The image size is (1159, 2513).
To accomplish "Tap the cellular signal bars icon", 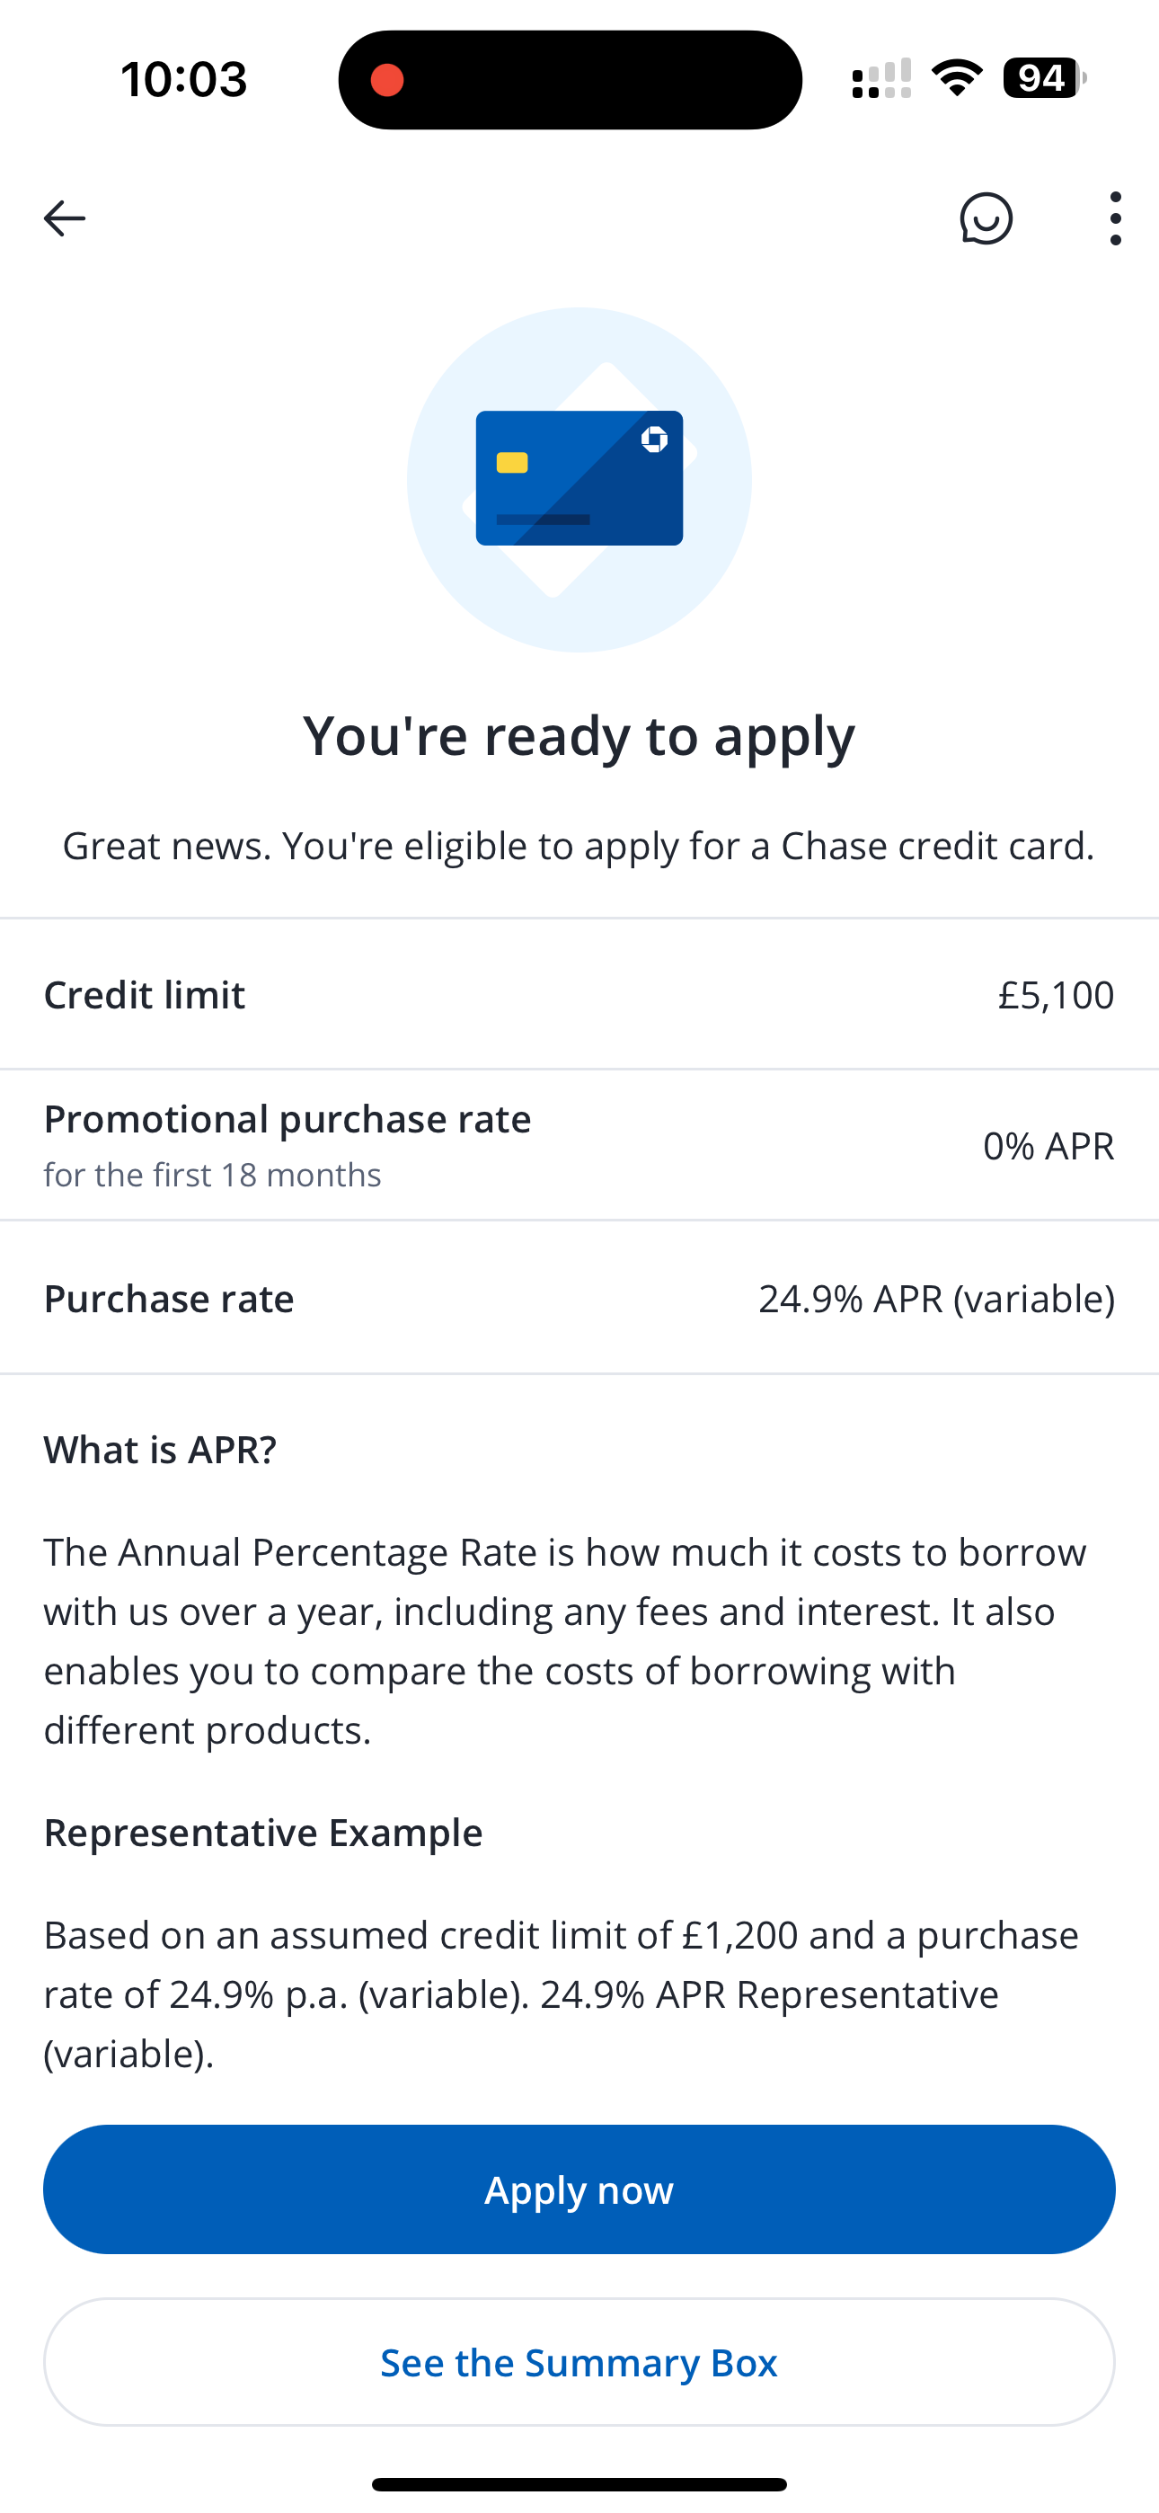I will 881,78.
